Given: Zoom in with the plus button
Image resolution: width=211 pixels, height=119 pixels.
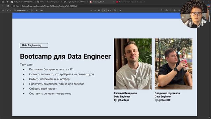Looking at the screenshot, I should [x=95, y=10].
